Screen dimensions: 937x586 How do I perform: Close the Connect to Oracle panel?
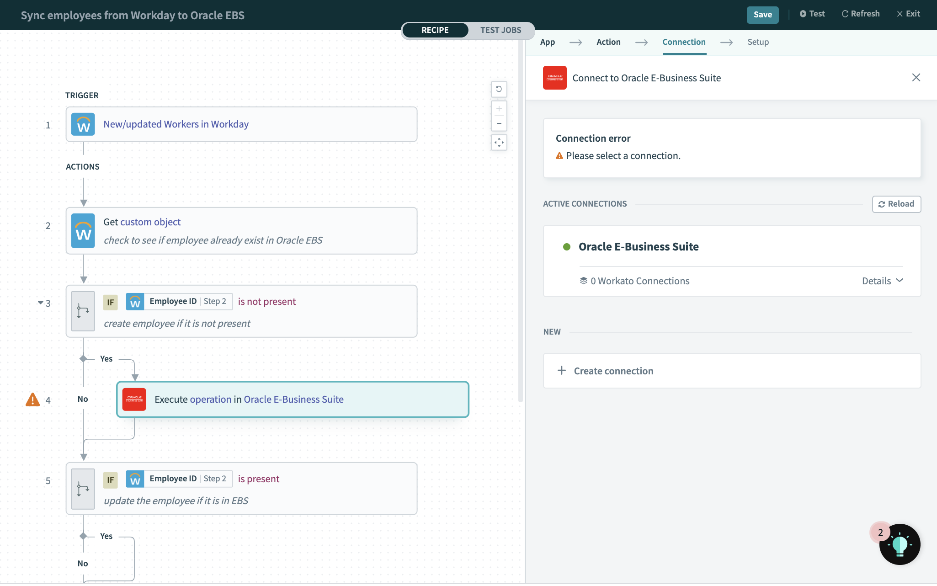tap(916, 78)
